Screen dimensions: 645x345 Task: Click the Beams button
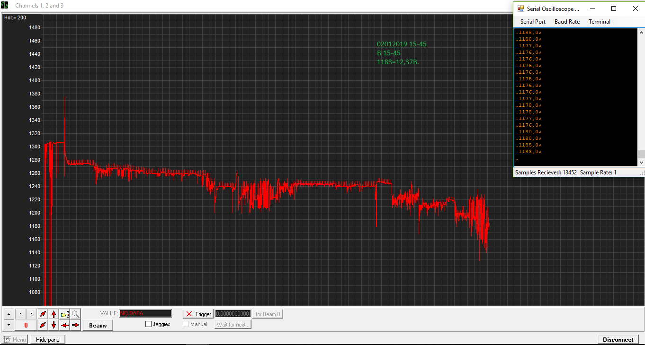(98, 325)
